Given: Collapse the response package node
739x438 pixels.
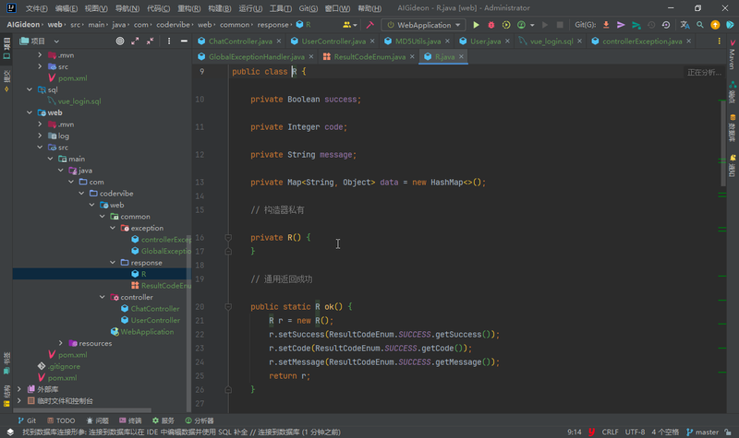Looking at the screenshot, I should point(113,263).
